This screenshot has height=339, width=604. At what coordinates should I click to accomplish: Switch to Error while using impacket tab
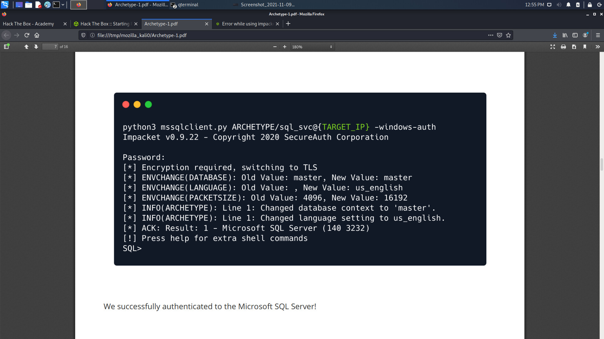click(x=247, y=24)
